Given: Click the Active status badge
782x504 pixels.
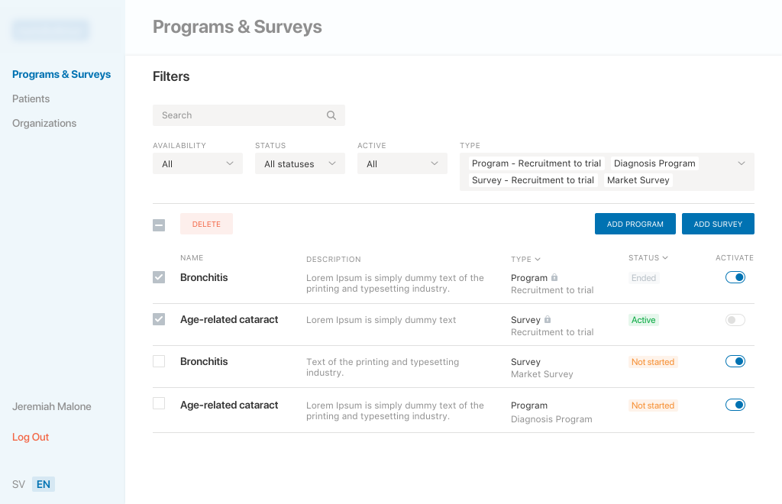Looking at the screenshot, I should (643, 320).
